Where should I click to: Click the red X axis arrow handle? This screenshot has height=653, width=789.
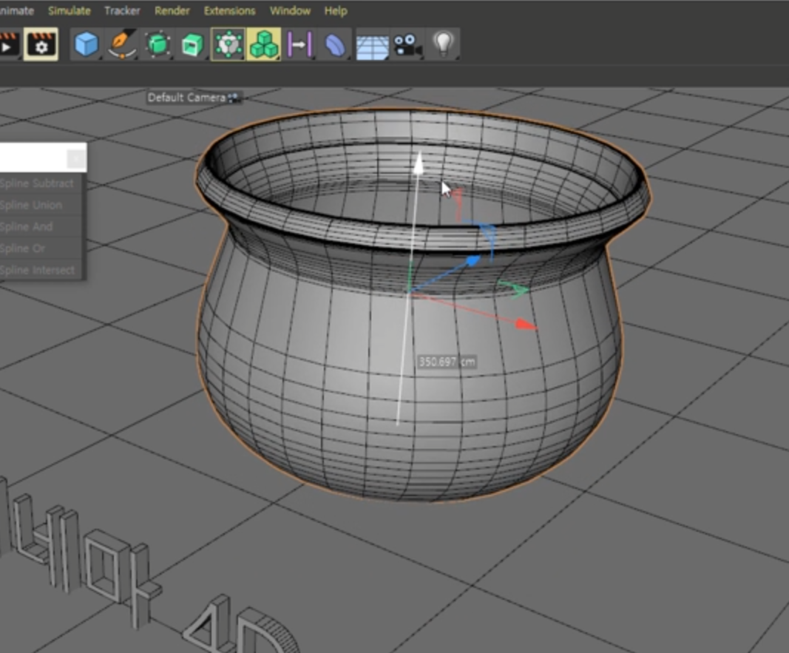tap(526, 325)
